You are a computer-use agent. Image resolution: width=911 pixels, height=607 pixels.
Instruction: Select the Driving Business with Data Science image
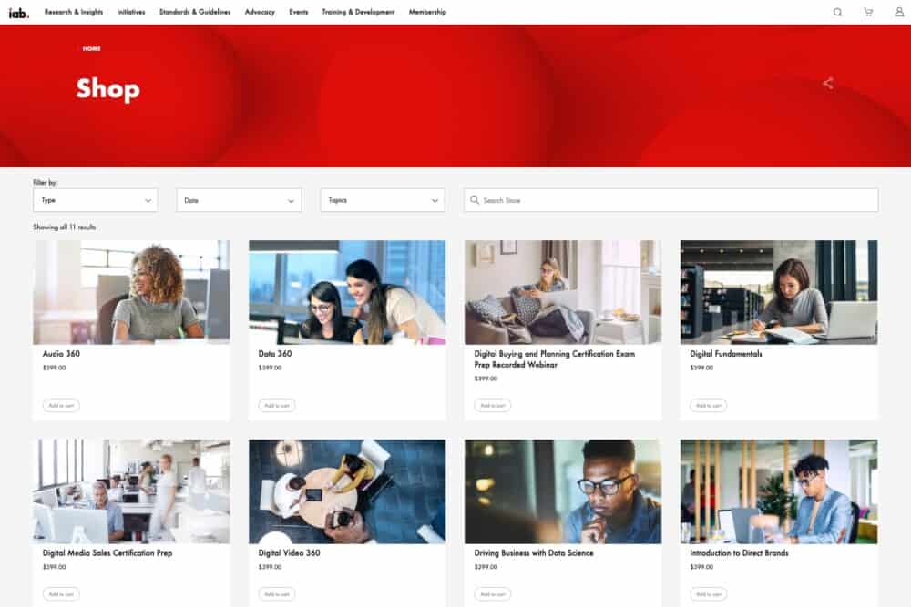(563, 491)
